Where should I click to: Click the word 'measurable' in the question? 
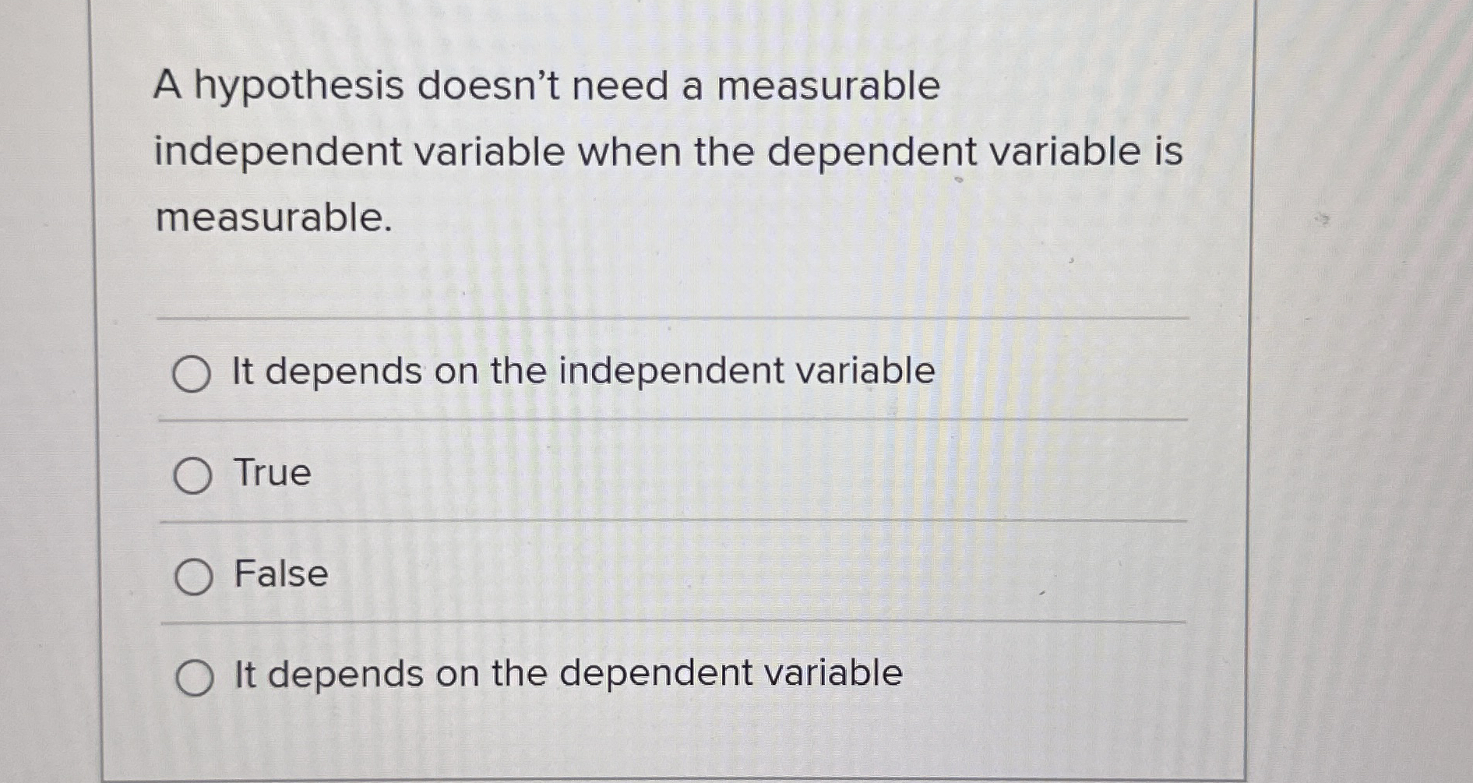[x=273, y=220]
